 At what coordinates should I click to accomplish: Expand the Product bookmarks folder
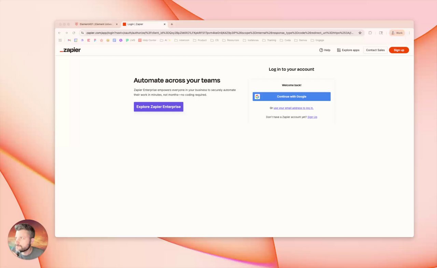click(x=200, y=40)
